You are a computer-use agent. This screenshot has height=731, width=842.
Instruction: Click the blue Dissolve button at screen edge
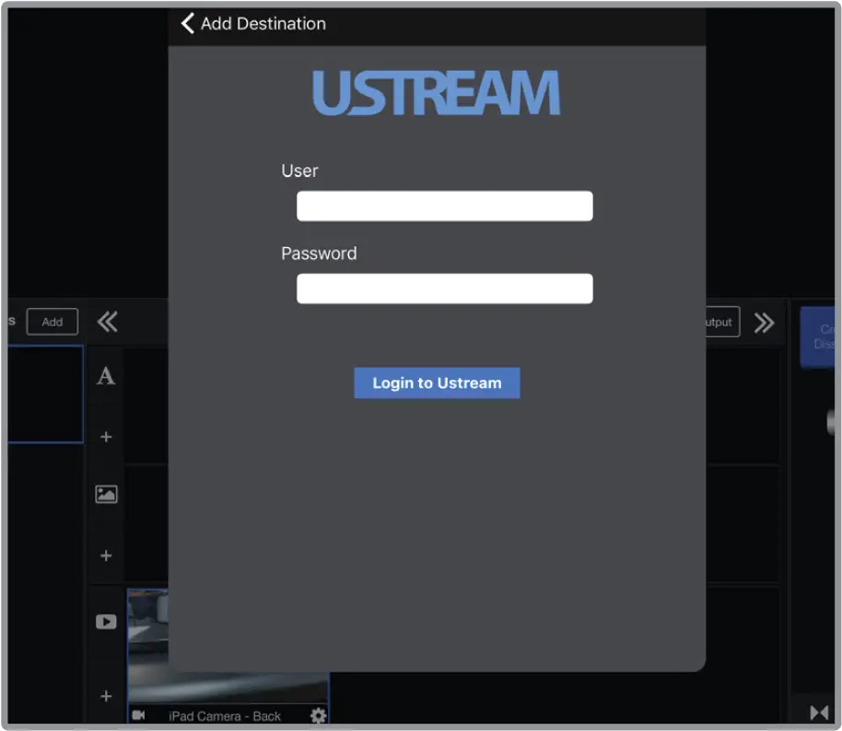pos(824,337)
